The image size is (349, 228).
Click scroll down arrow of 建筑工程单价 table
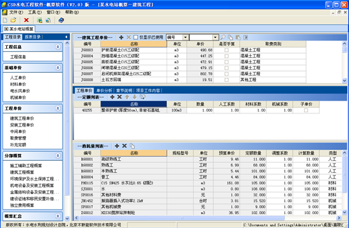pos(345,80)
